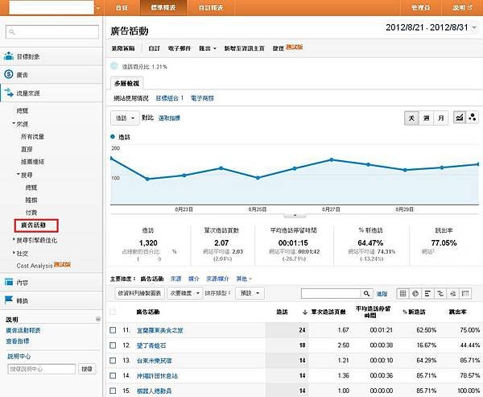Open the 說明 help tab in header
The width and height of the screenshot is (483, 397).
[462, 8]
